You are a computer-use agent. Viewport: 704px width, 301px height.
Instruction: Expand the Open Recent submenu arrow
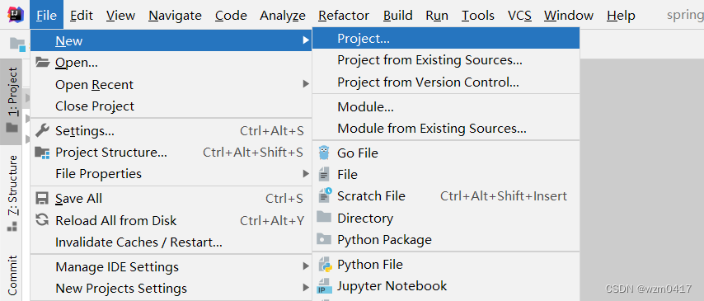coord(306,84)
